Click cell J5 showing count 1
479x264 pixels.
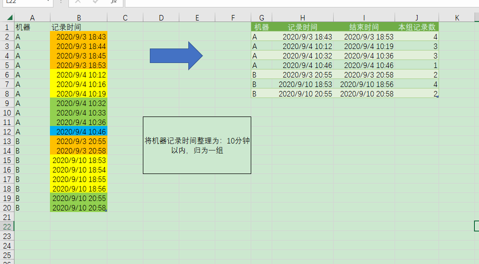[417, 65]
